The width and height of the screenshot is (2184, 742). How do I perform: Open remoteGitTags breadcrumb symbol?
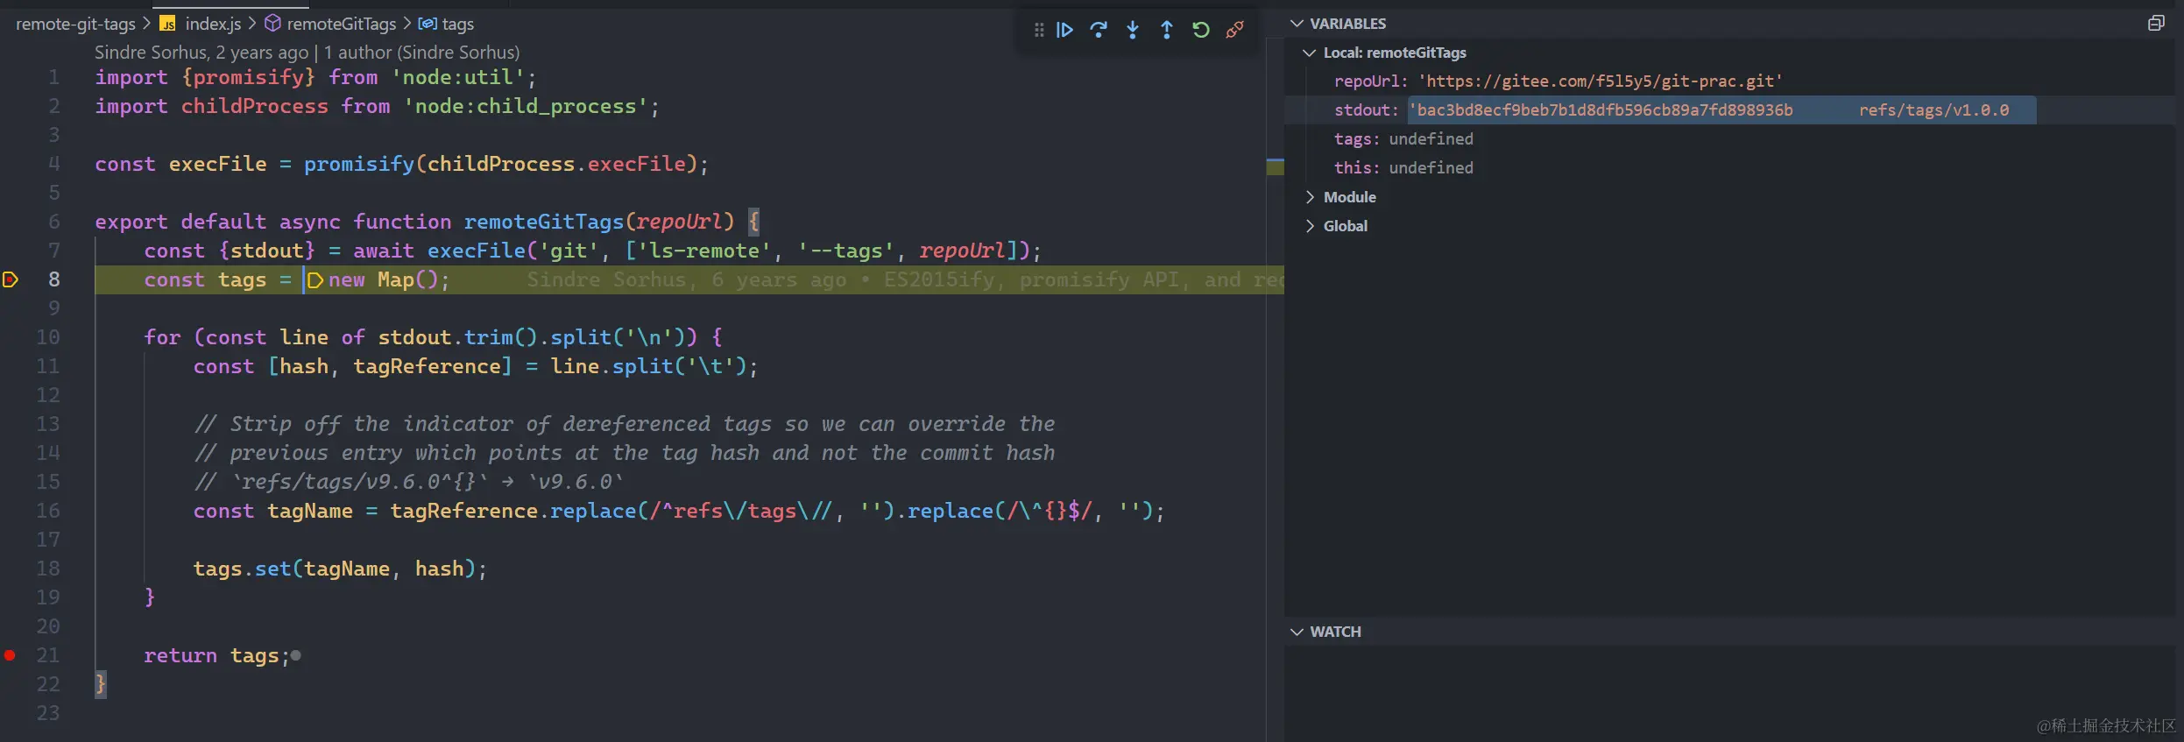pyautogui.click(x=342, y=24)
